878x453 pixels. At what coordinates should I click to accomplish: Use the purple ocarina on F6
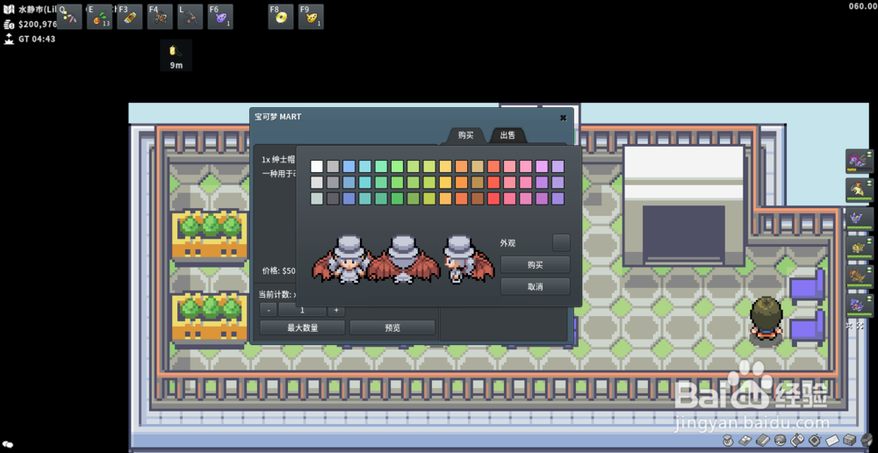click(220, 17)
